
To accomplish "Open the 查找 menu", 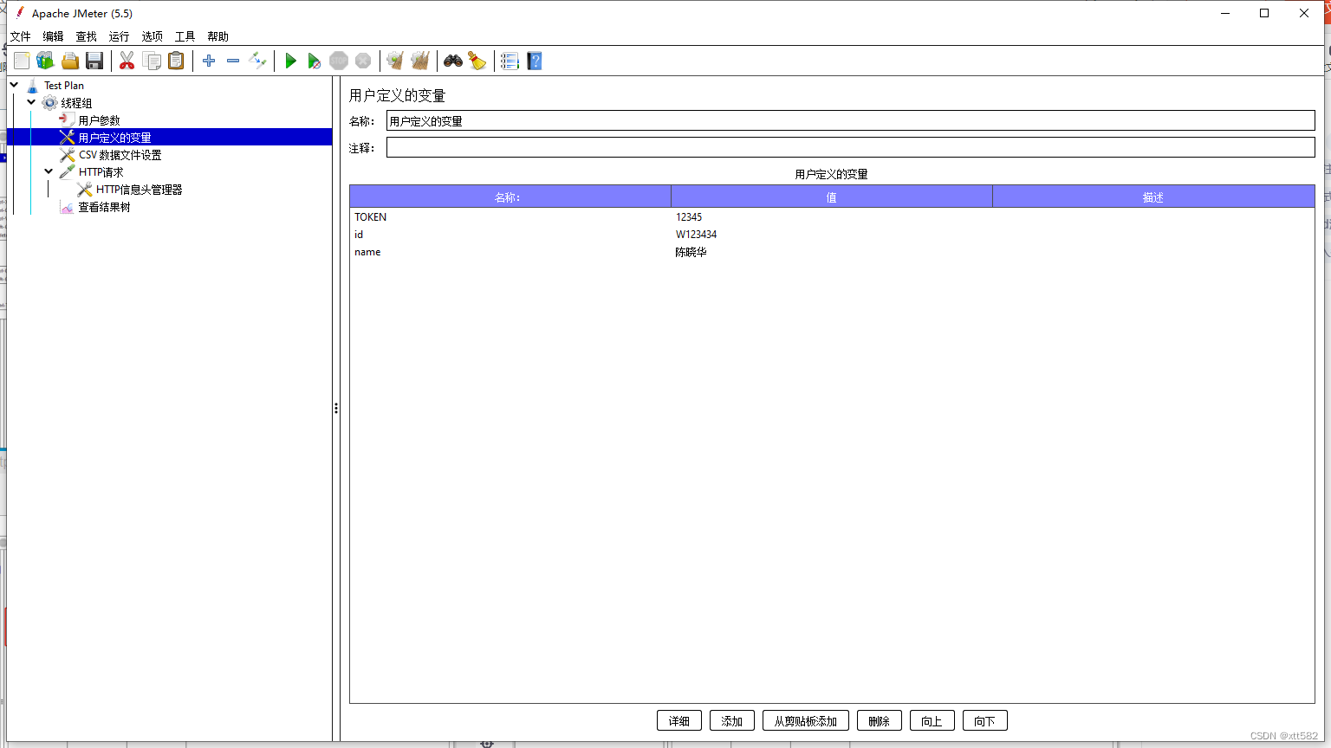I will pyautogui.click(x=87, y=36).
